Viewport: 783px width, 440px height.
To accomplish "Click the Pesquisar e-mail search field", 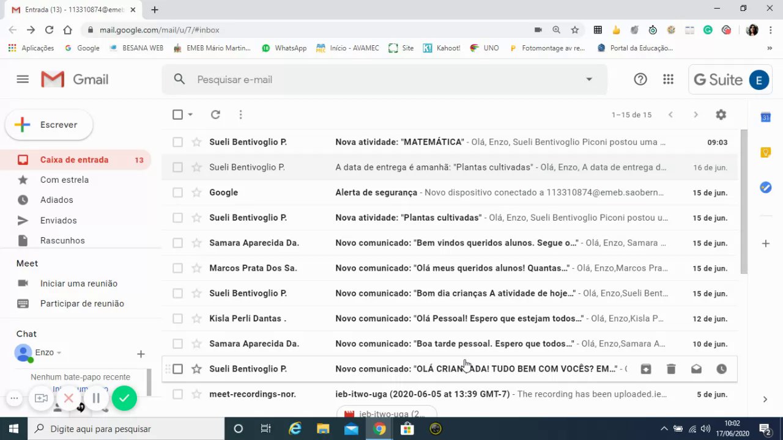I will tap(385, 79).
